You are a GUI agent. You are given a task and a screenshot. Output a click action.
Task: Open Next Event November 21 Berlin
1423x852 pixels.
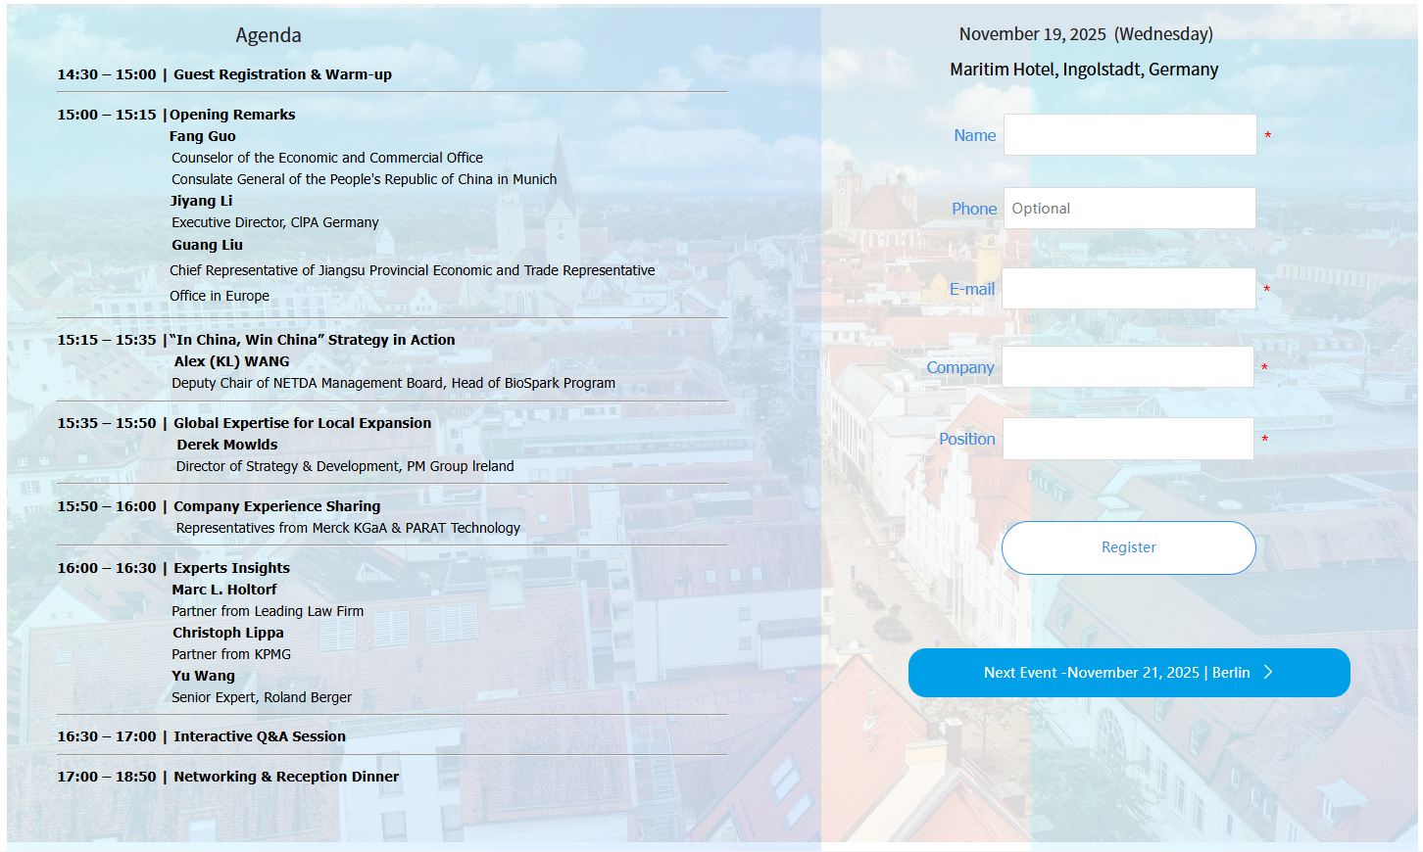click(1129, 673)
